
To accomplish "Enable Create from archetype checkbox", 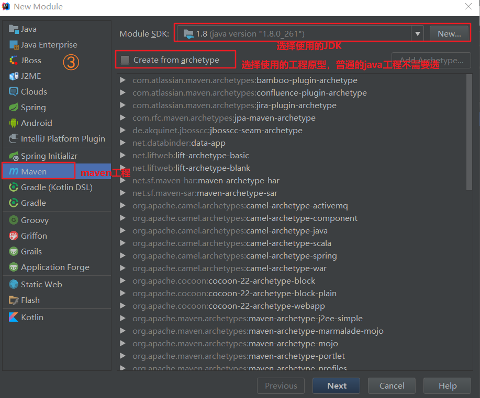I will (125, 60).
